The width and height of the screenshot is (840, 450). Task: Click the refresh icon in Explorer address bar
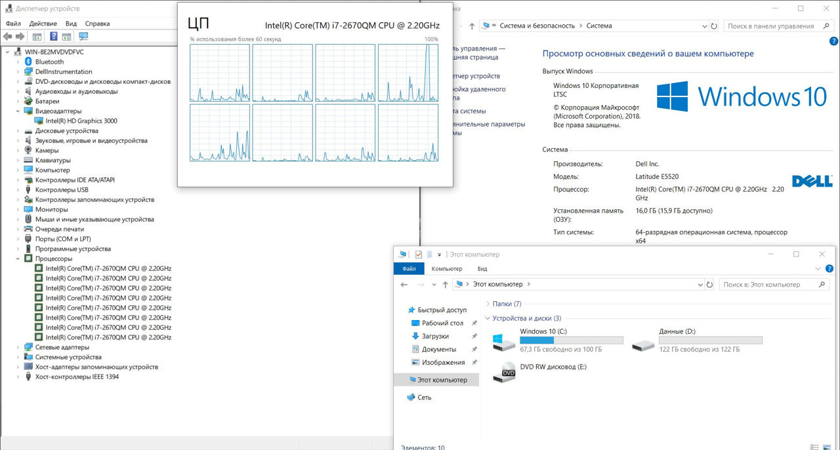(x=709, y=285)
